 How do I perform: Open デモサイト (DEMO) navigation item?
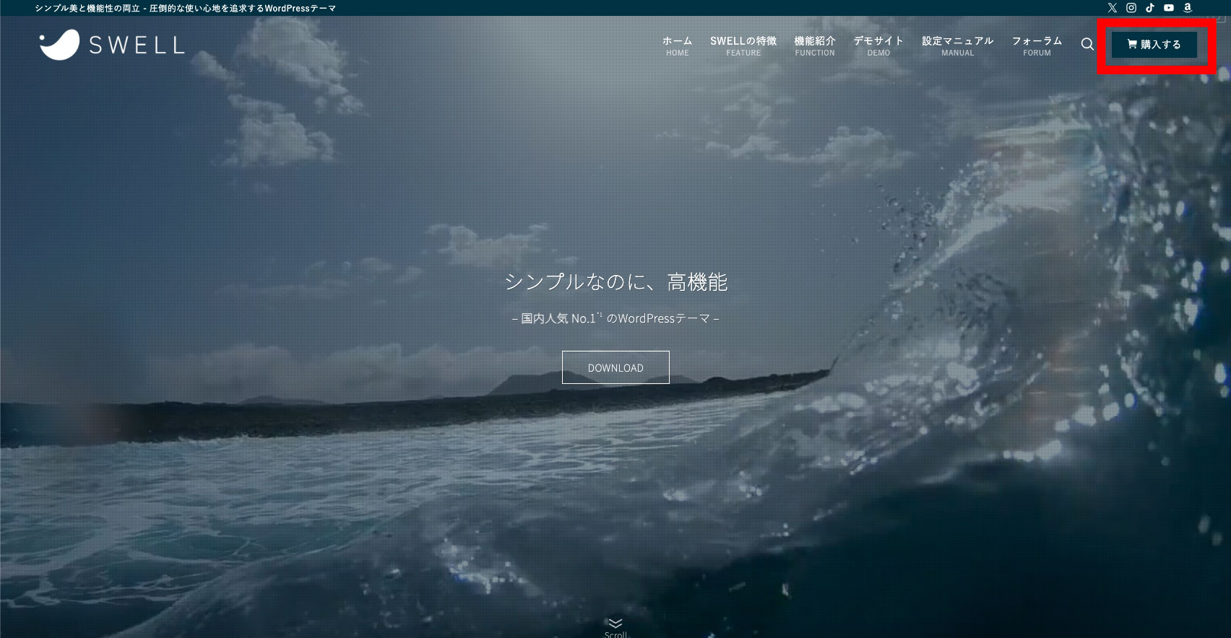point(878,45)
